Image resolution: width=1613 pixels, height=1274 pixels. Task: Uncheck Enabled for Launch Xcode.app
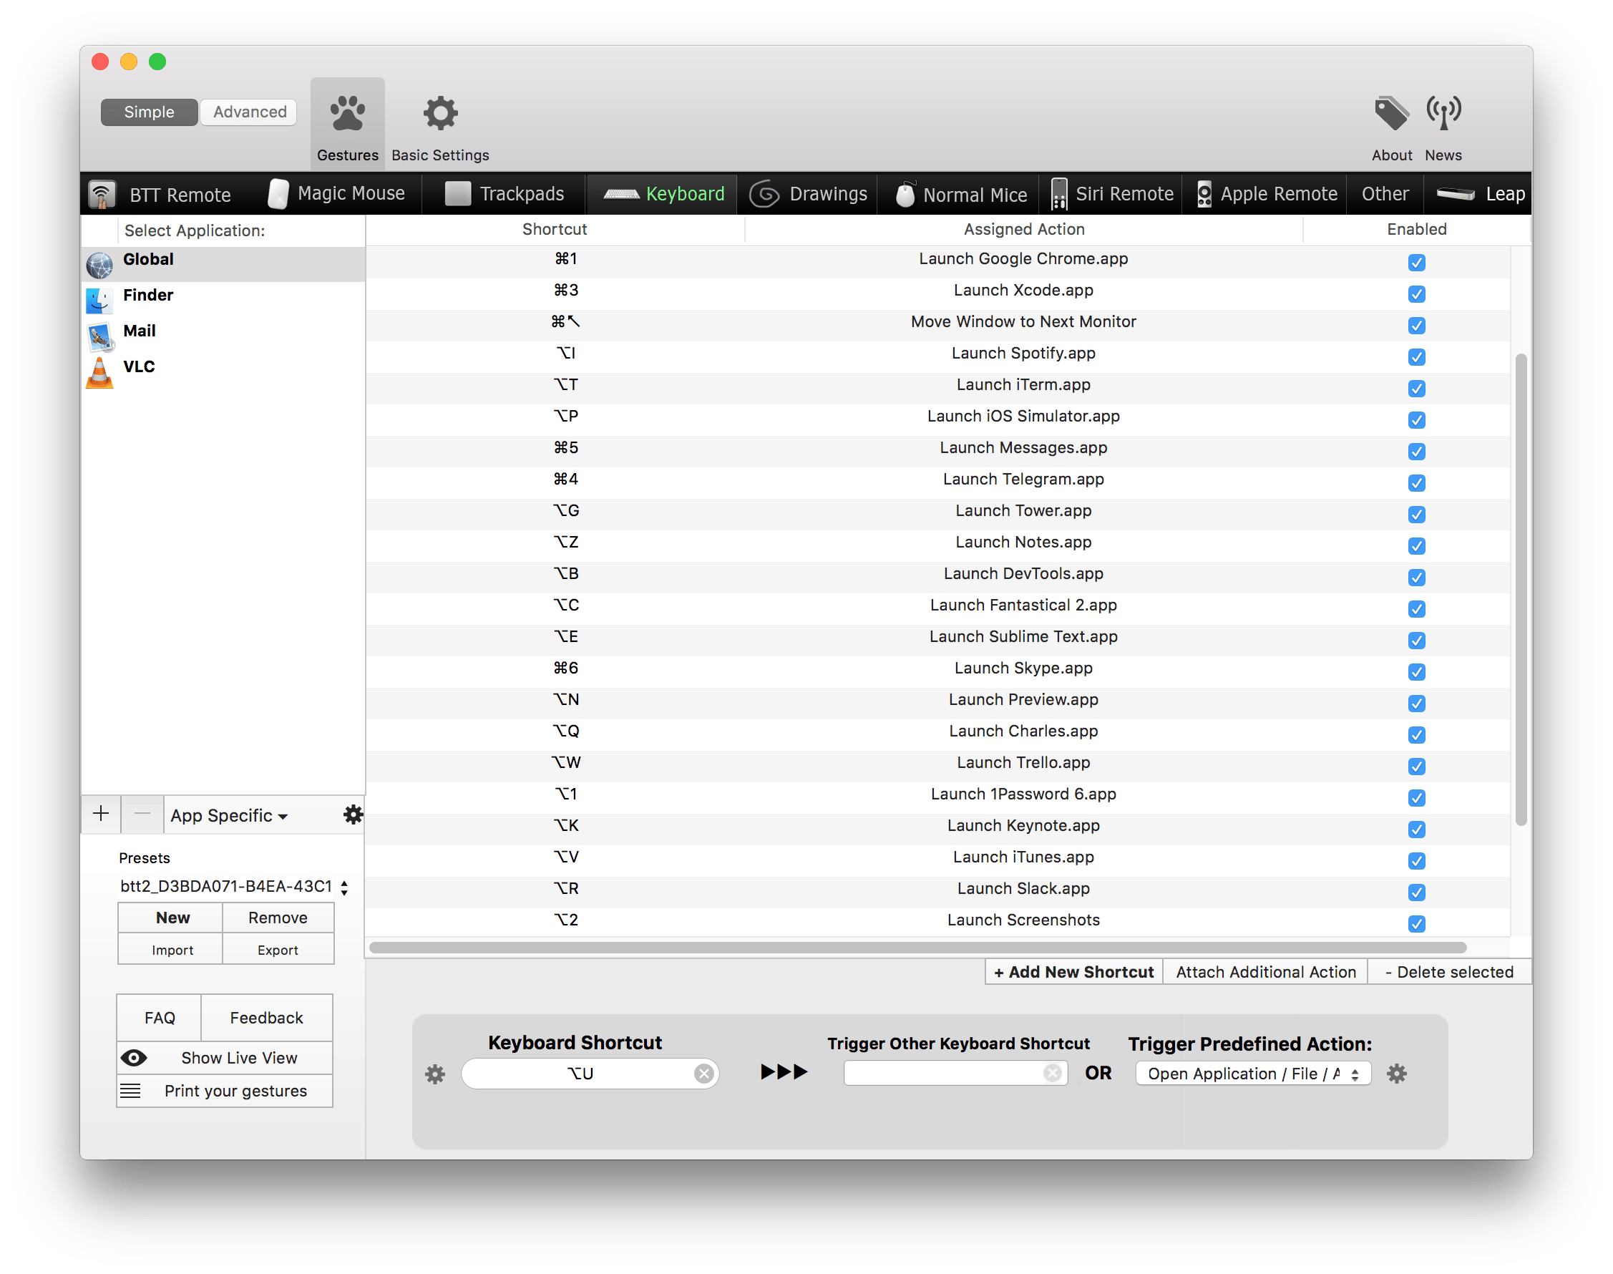pos(1416,294)
